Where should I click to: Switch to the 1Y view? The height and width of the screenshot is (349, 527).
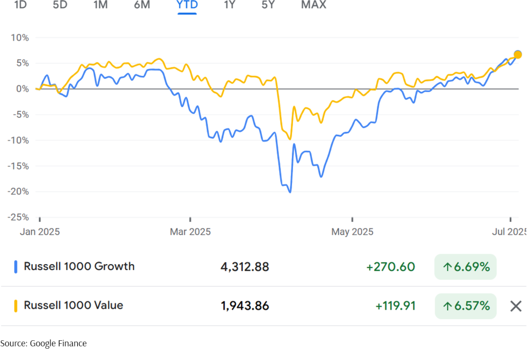point(231,5)
